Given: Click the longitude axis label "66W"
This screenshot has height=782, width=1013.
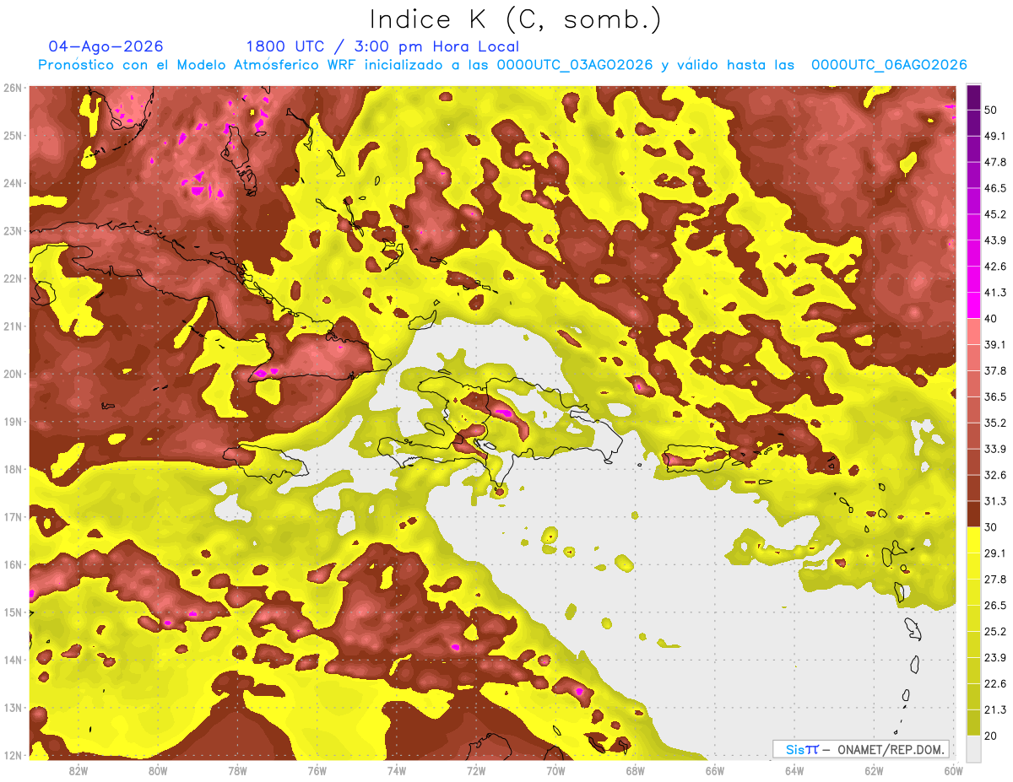Looking at the screenshot, I should [x=715, y=770].
